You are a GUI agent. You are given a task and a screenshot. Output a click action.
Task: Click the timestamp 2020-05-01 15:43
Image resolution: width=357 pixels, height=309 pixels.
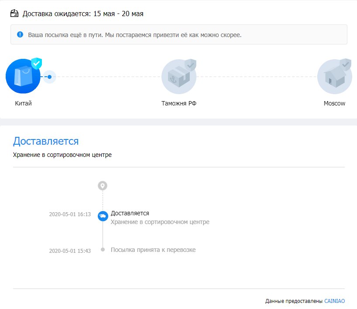(70, 251)
